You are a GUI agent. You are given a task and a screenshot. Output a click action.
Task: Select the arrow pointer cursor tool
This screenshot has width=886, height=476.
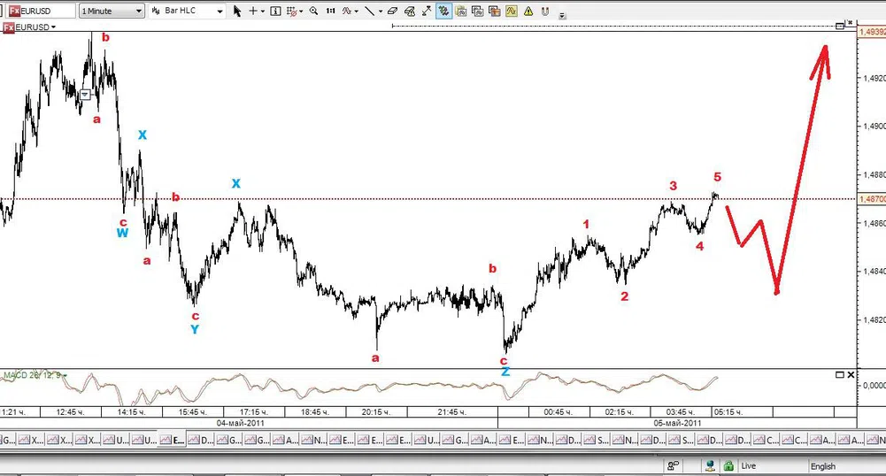pyautogui.click(x=237, y=12)
